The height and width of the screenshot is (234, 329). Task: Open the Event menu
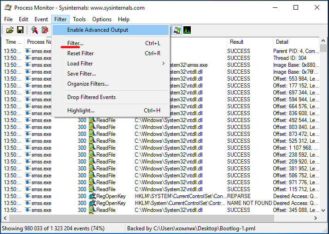pyautogui.click(x=41, y=19)
